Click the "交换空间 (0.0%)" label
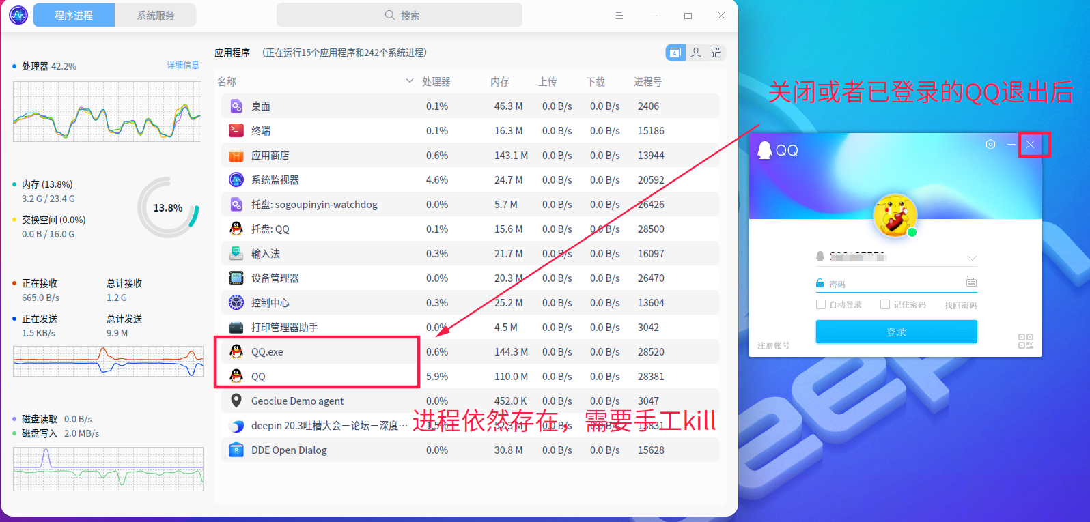1090x522 pixels. pos(54,220)
